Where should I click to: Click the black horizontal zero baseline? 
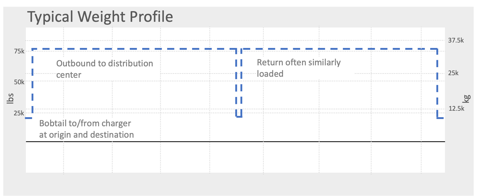tap(235, 142)
